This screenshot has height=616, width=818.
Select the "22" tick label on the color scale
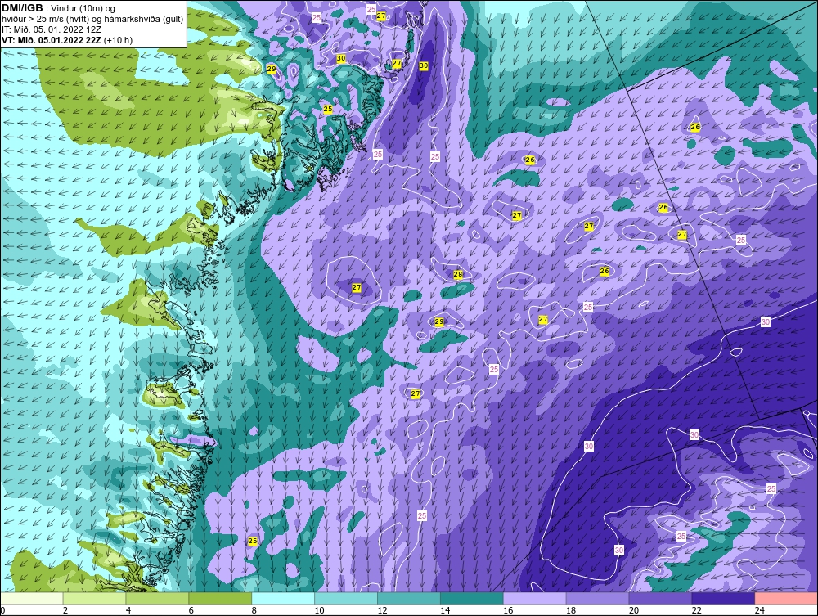click(697, 610)
